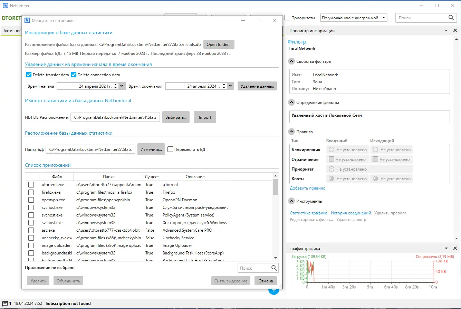Open the notification message icon in the status bar

tap(5, 303)
